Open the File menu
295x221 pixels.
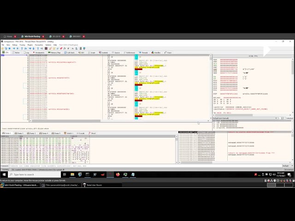(3, 45)
